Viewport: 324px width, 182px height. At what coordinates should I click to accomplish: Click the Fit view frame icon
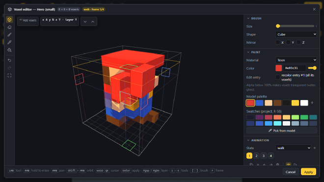coord(9,76)
